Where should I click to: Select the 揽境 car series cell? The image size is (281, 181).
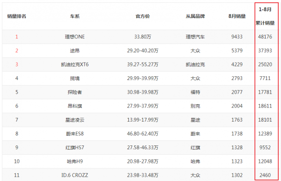pos(75,78)
